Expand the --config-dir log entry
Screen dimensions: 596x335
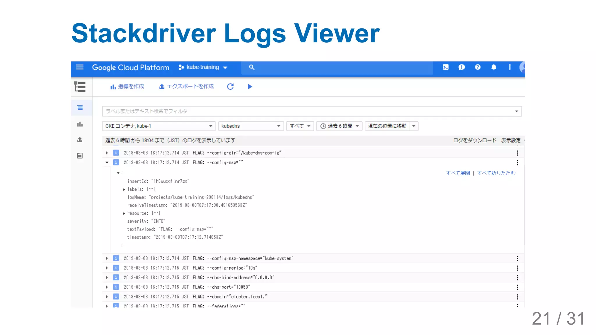coord(107,153)
